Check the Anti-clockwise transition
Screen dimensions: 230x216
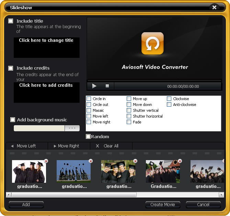[169, 104]
